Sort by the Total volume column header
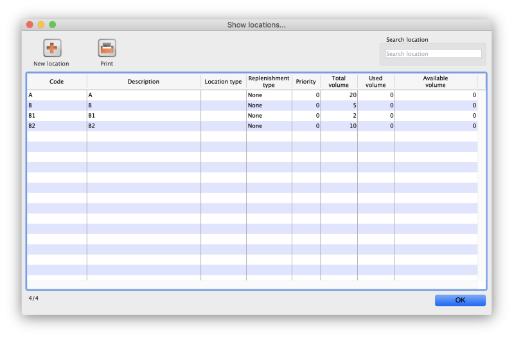 pyautogui.click(x=339, y=82)
